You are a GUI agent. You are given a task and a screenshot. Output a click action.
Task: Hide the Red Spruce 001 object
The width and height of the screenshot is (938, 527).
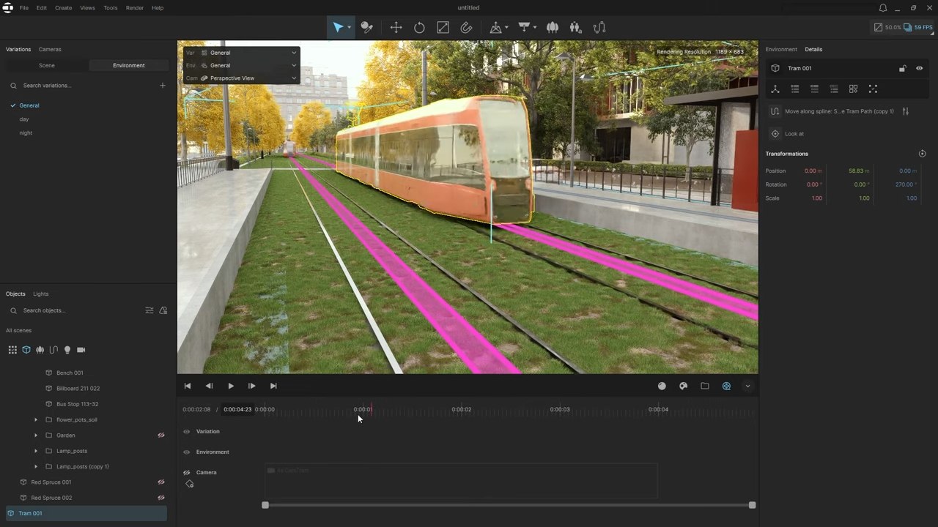[x=161, y=482]
